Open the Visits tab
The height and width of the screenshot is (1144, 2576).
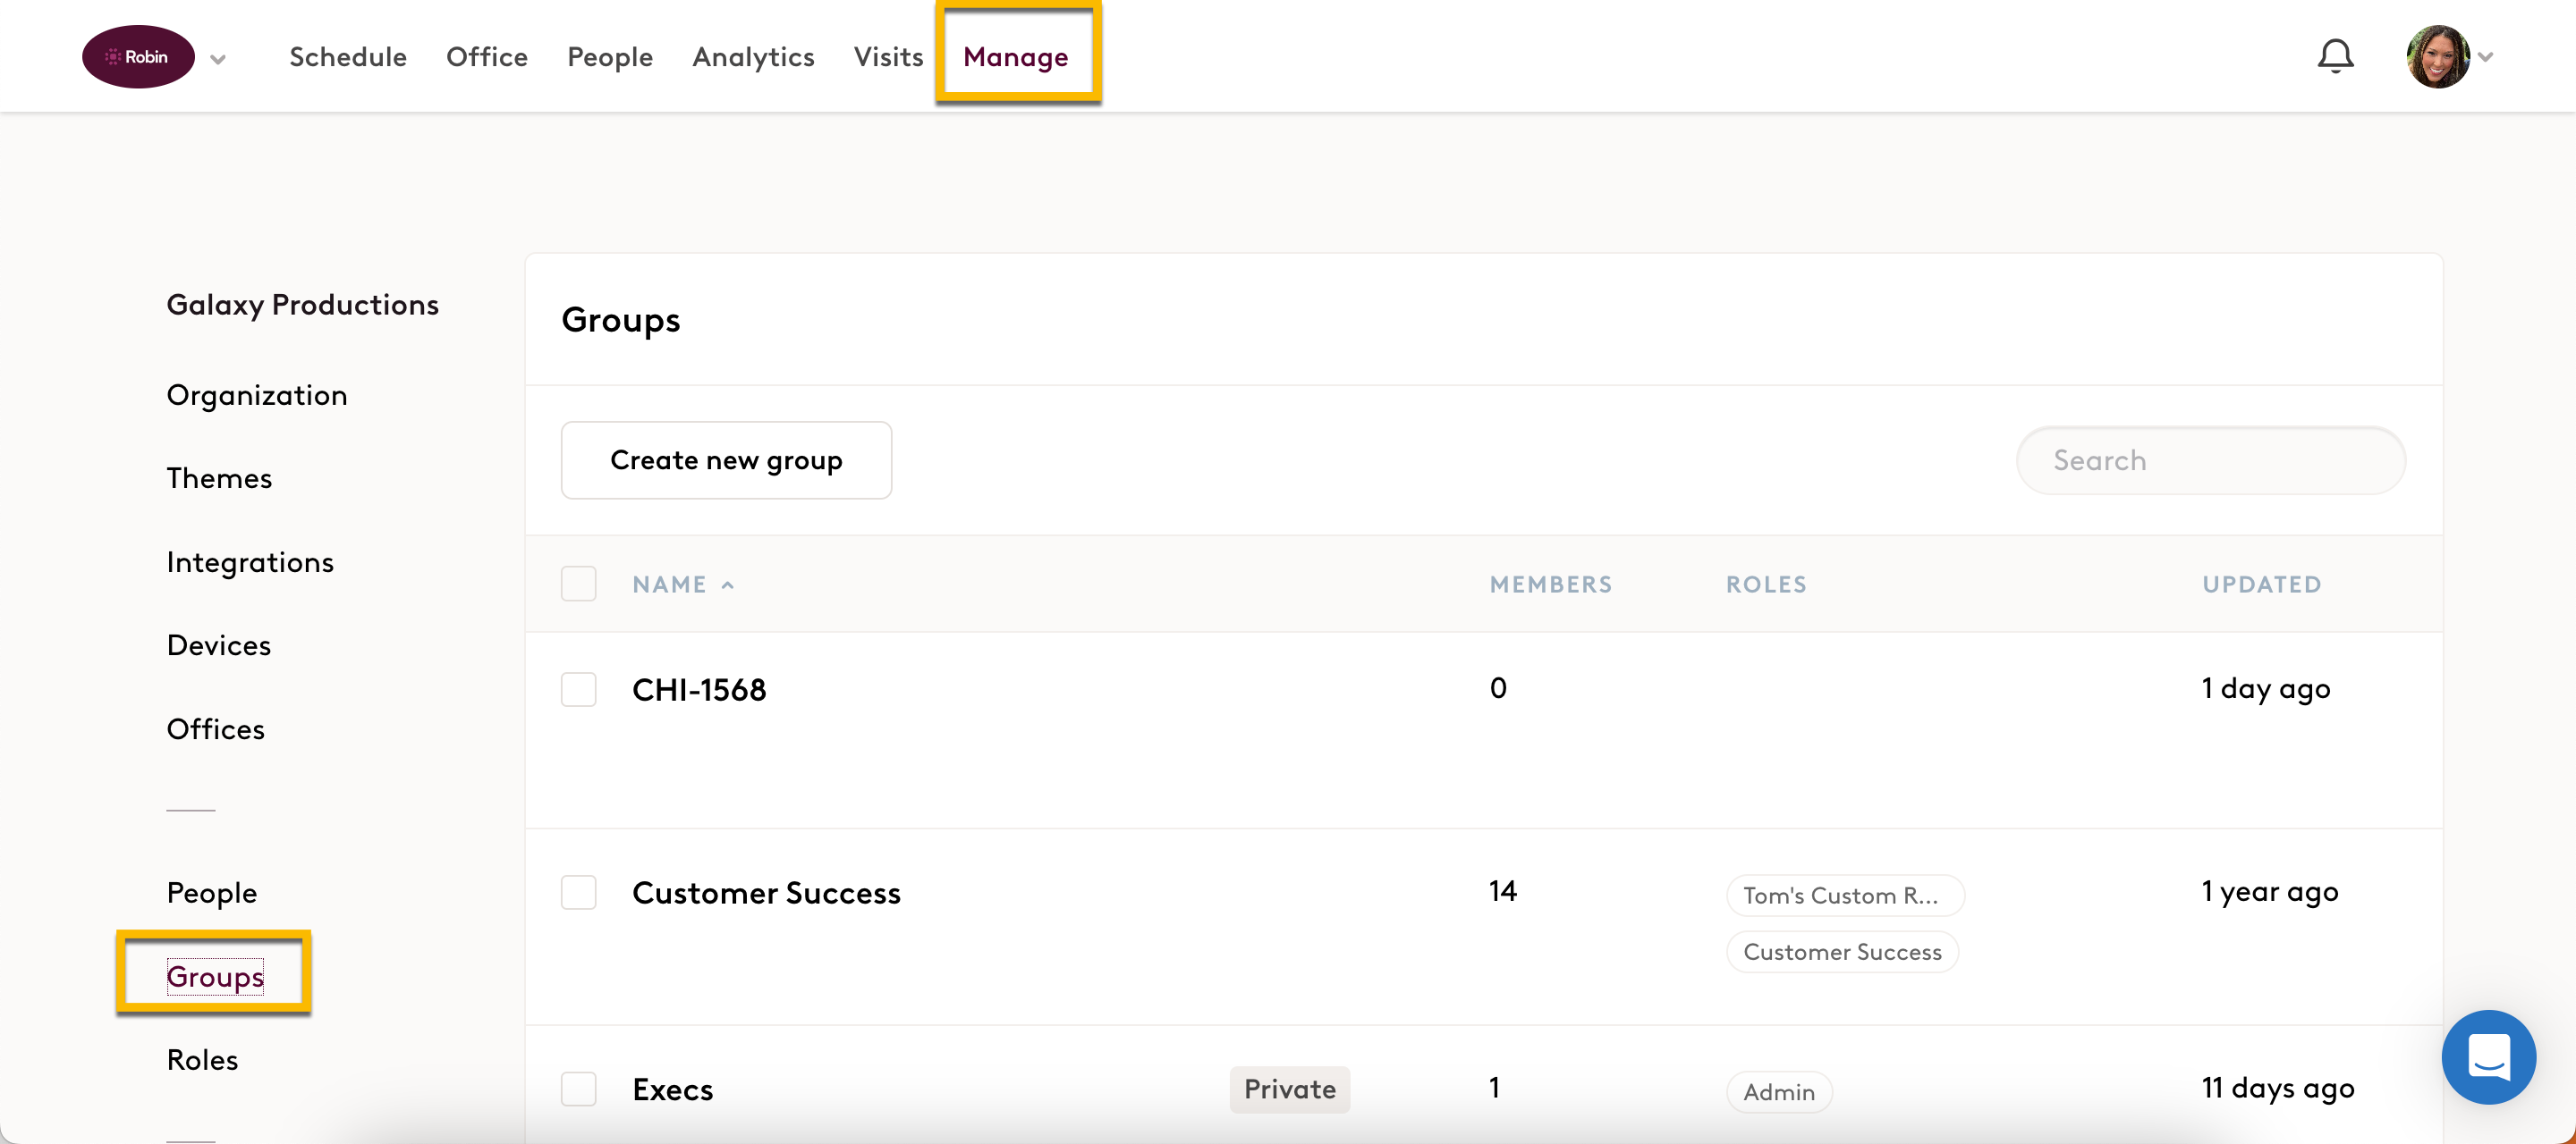click(x=888, y=57)
